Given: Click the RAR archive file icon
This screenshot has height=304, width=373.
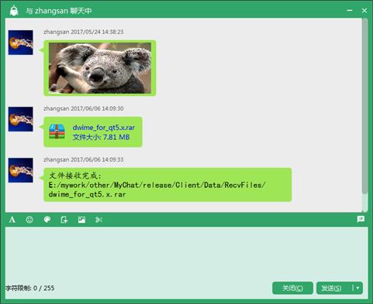Looking at the screenshot, I should [x=57, y=132].
